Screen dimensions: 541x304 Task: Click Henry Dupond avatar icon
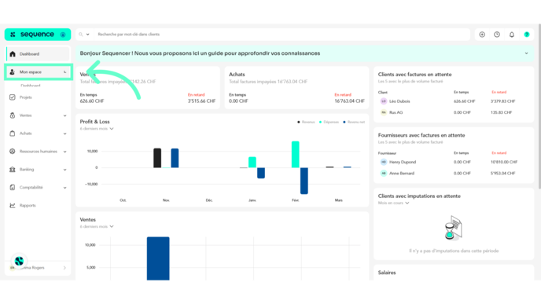(x=384, y=162)
